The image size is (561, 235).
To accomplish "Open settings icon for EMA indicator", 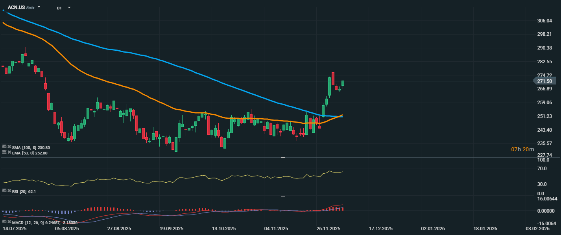I will pyautogui.click(x=4, y=152).
